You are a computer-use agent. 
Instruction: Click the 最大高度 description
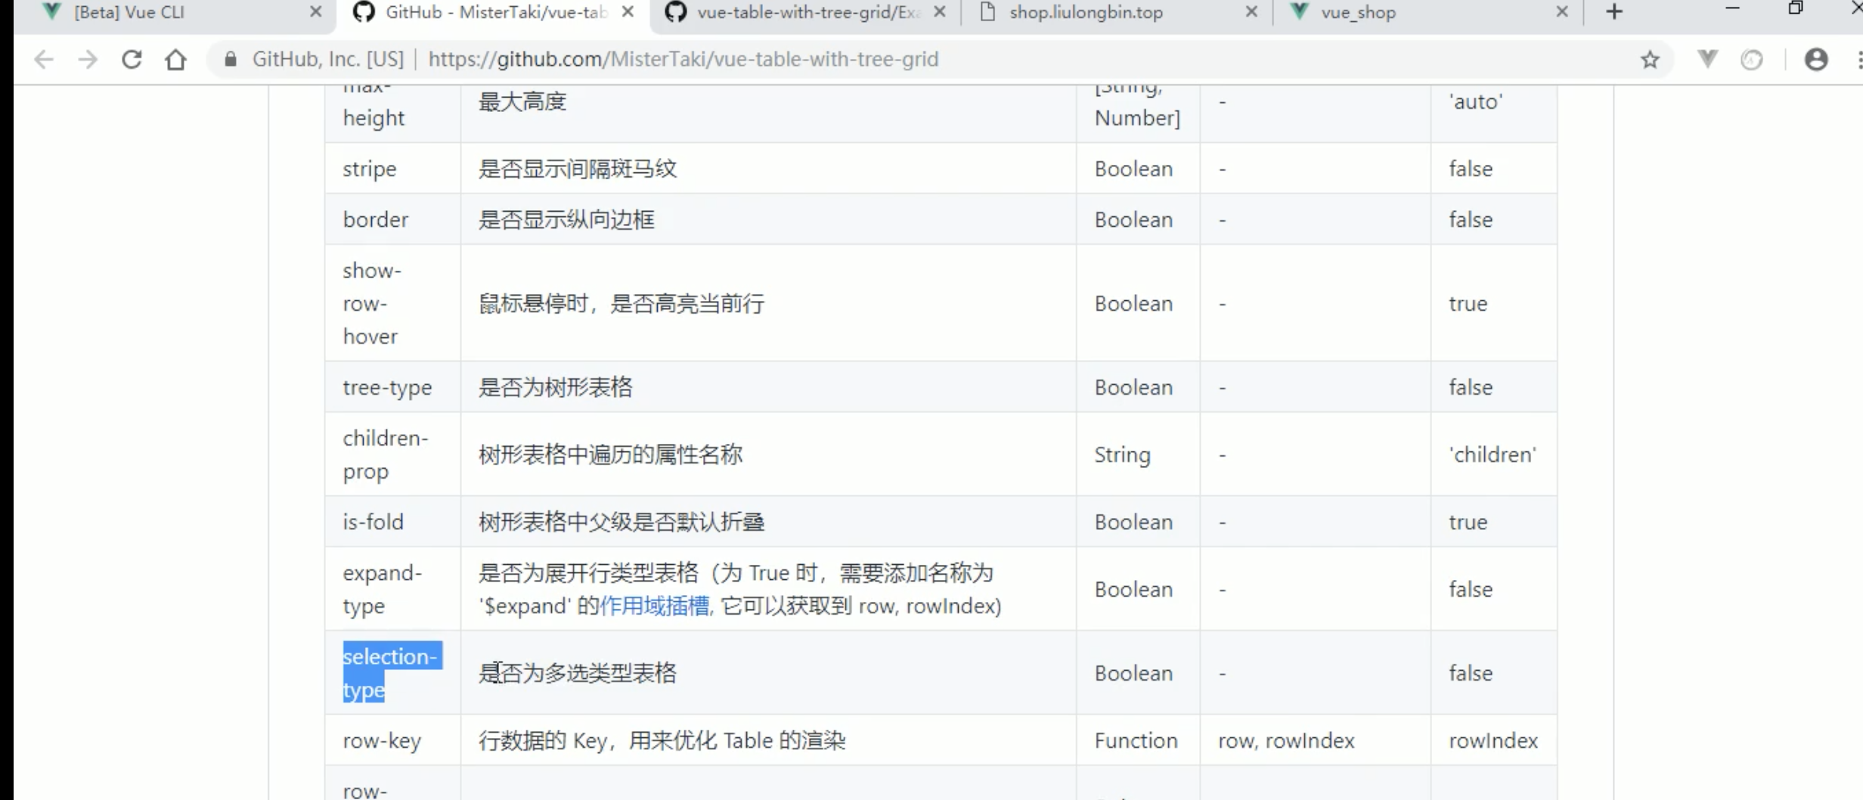click(522, 101)
